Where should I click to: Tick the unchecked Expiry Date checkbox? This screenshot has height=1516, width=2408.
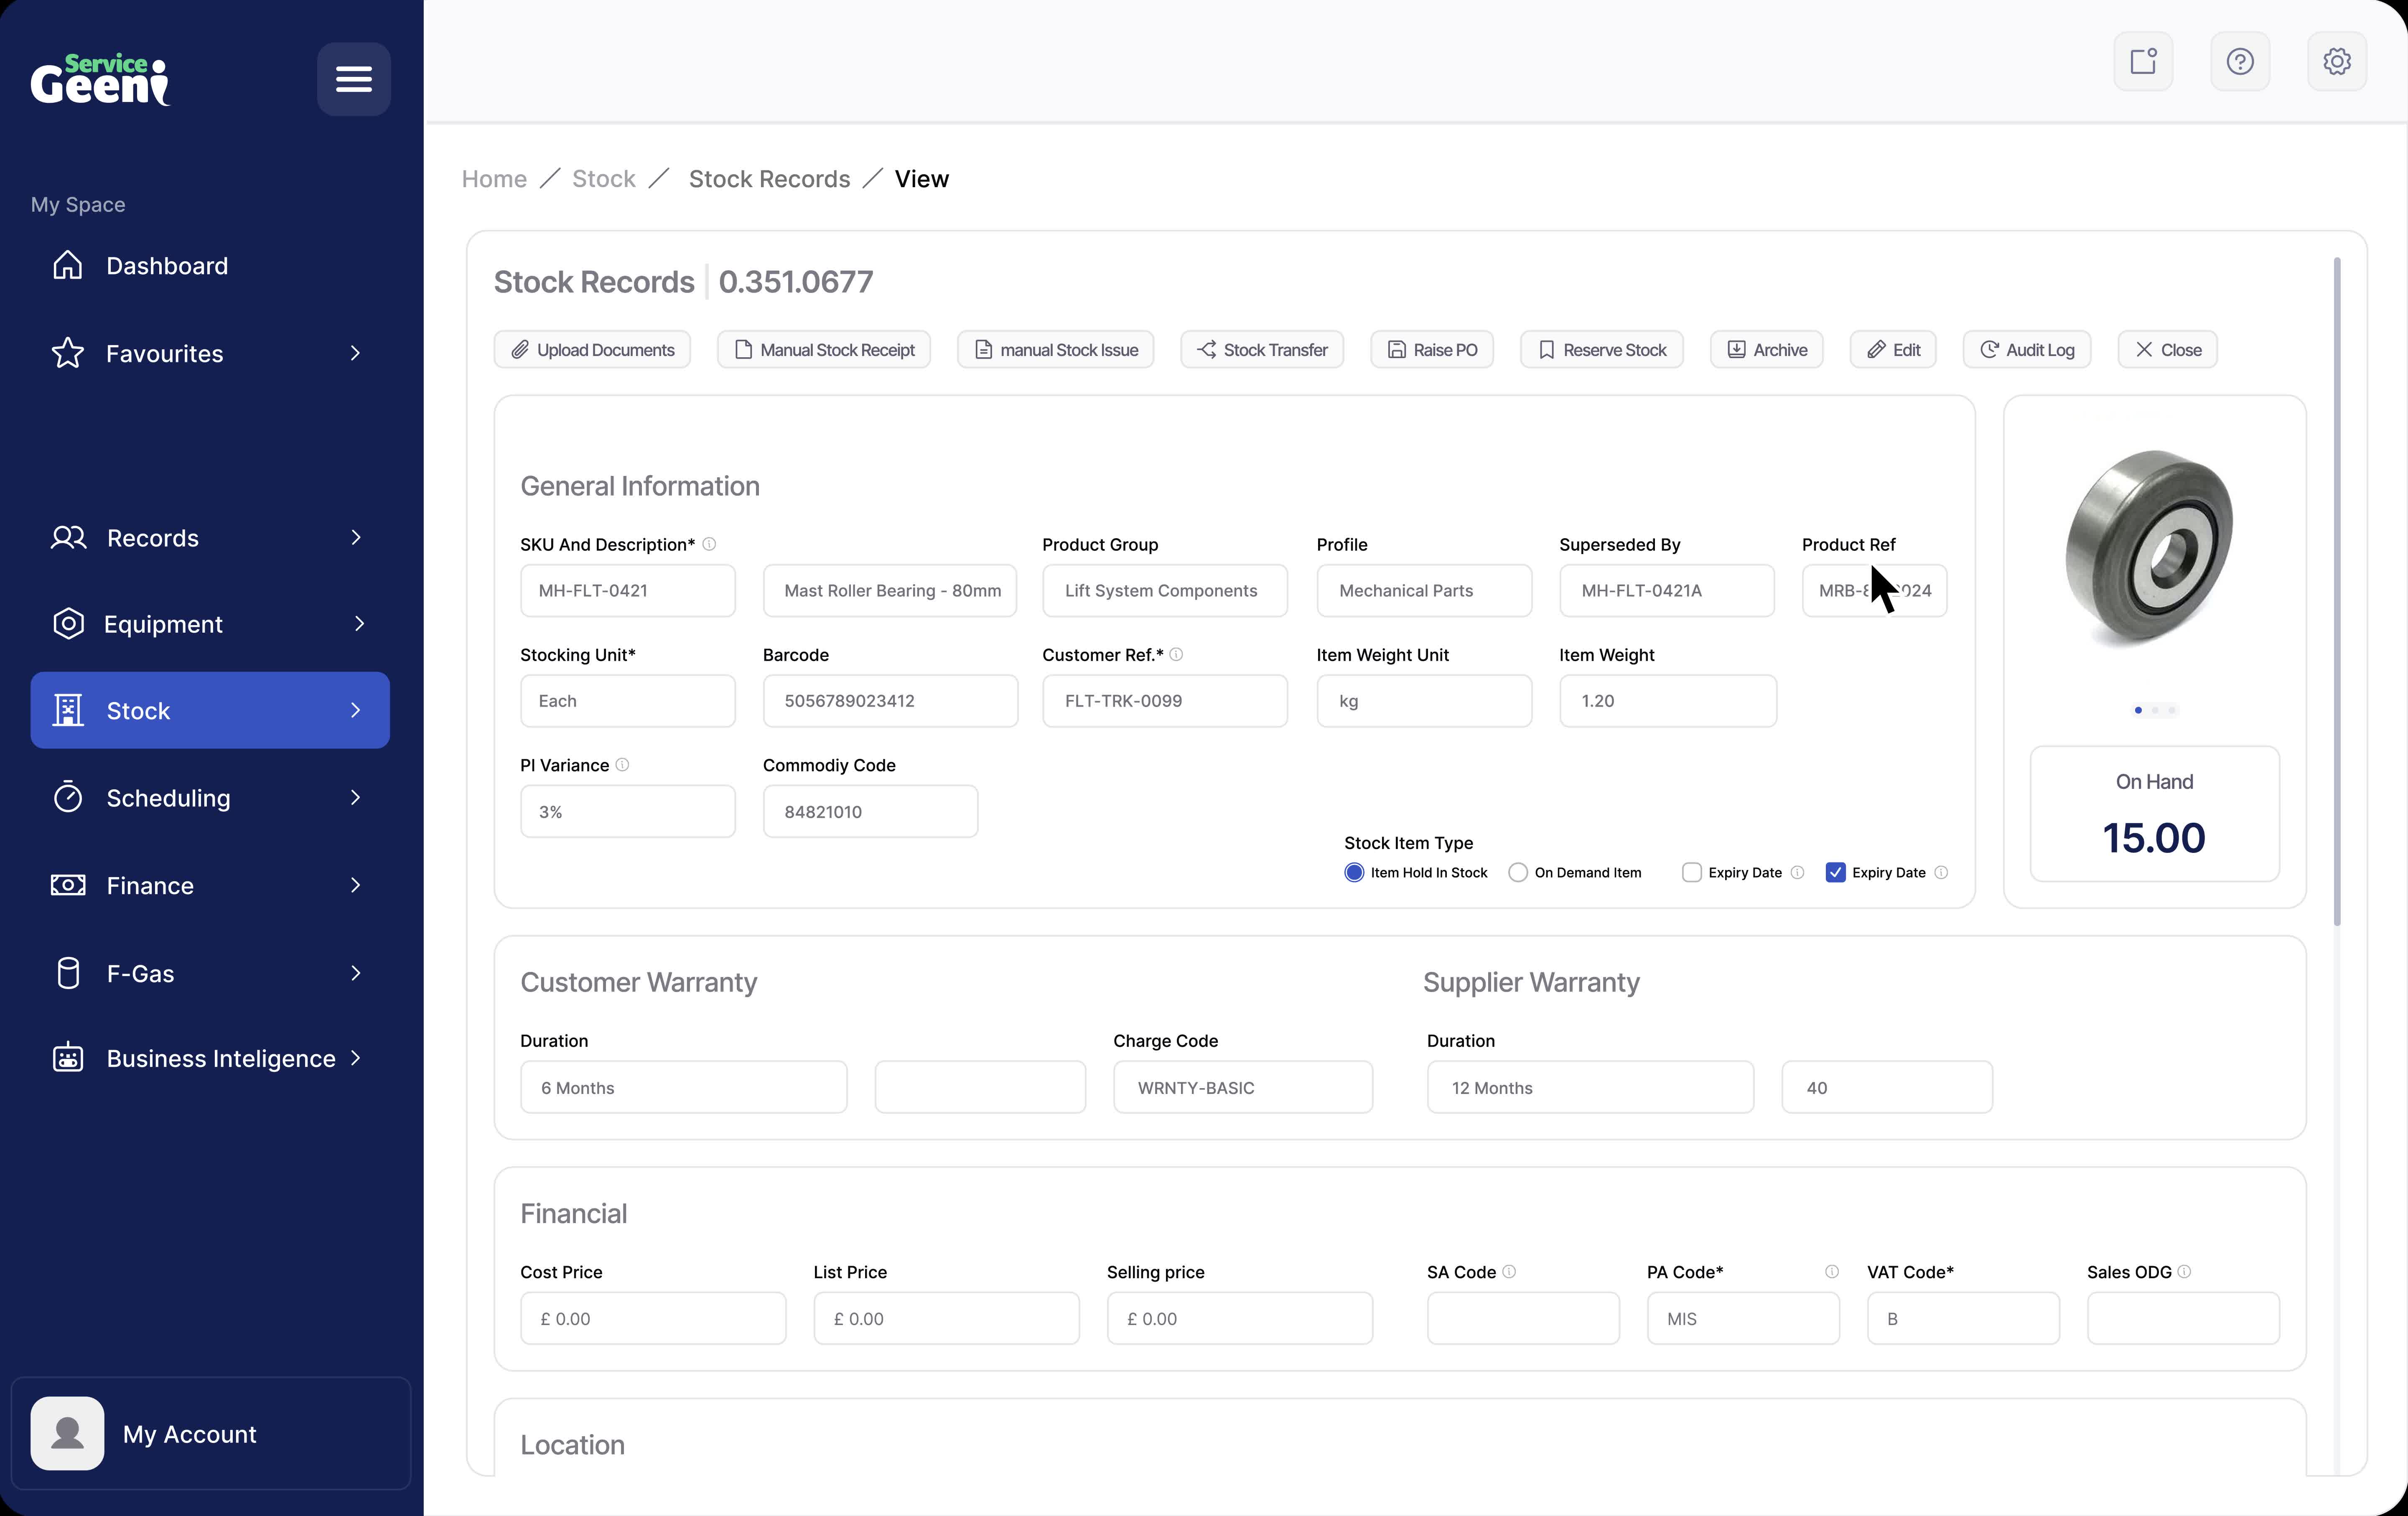point(1692,872)
